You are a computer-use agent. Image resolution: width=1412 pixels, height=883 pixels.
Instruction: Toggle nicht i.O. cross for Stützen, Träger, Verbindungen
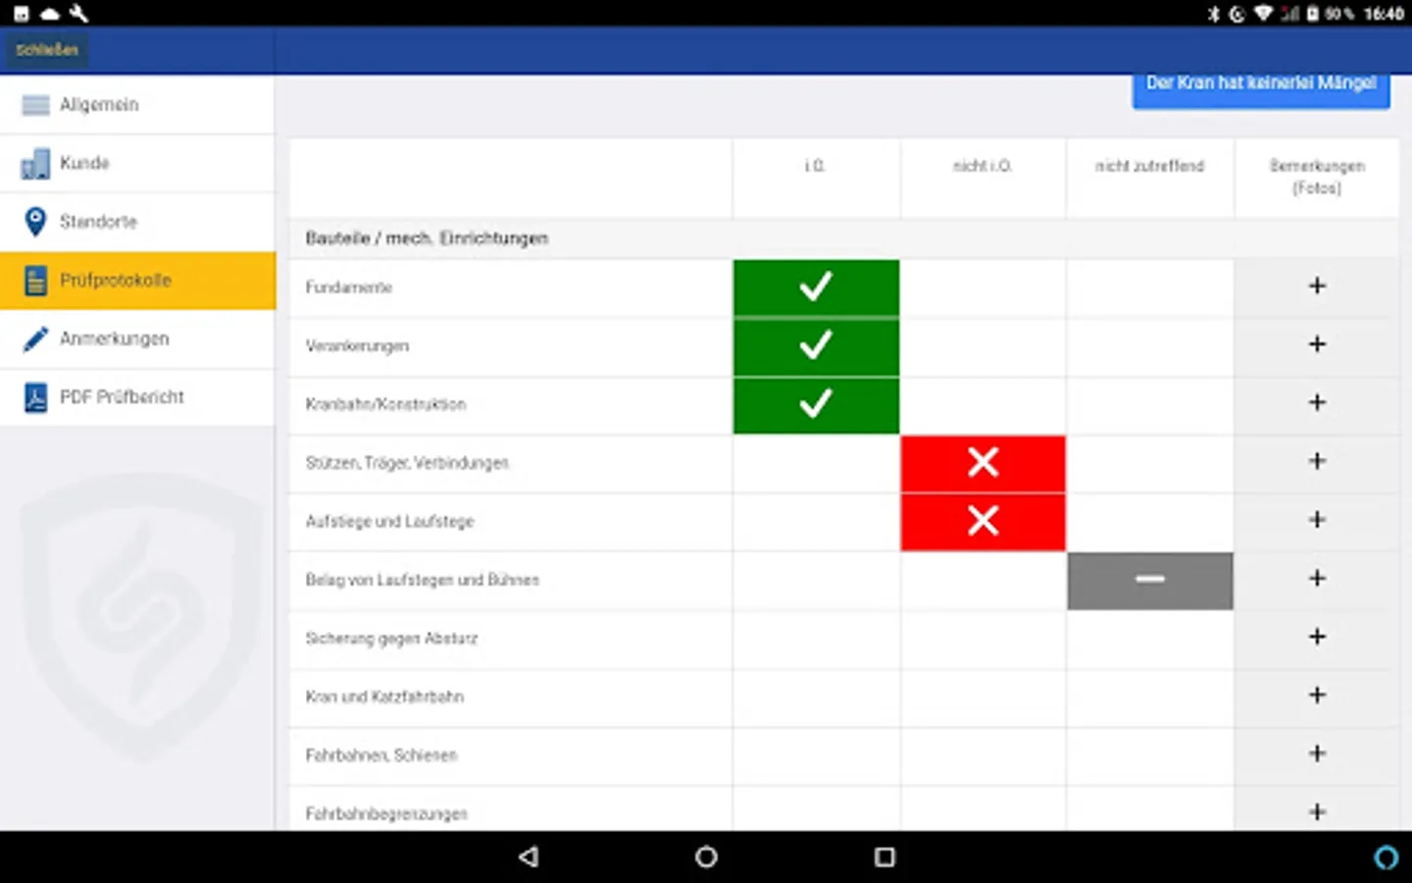tap(983, 463)
